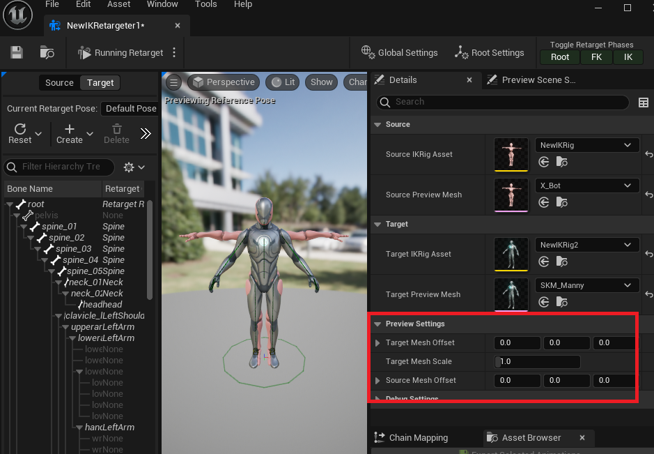Screen dimensions: 654x454
Task: Use selected asset for Target IKRig Asset
Action: point(543,262)
